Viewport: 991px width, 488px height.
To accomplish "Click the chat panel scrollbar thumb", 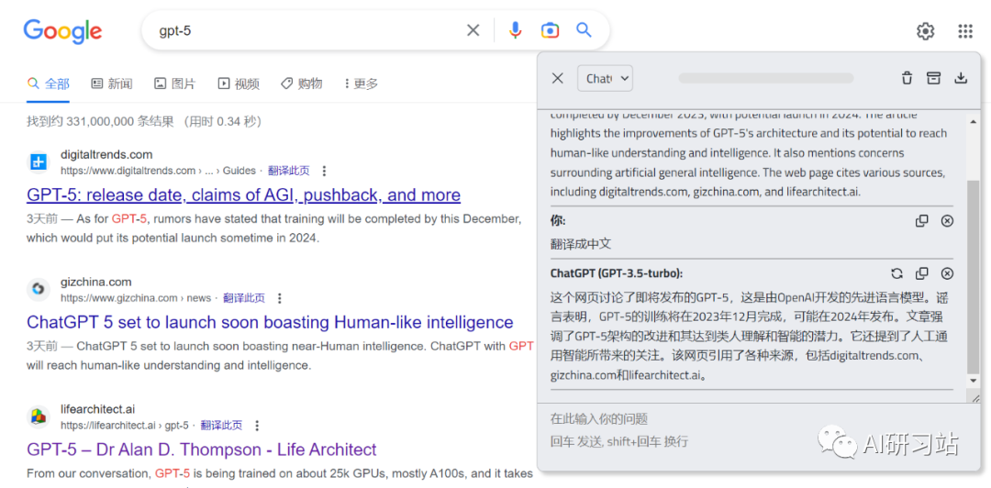I will [973, 276].
